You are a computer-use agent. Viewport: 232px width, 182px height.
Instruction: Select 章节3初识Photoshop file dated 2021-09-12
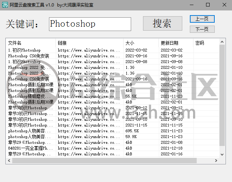coord(30,108)
